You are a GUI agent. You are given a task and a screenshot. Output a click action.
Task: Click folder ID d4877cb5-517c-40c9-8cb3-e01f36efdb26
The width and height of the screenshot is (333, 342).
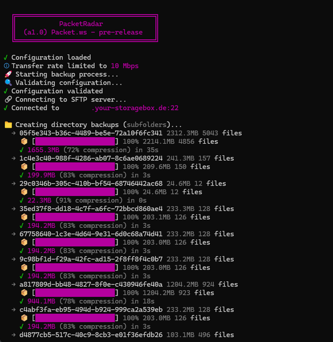(91, 335)
